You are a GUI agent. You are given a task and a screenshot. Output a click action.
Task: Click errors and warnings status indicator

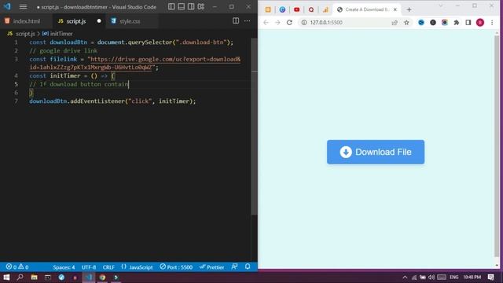(x=17, y=267)
